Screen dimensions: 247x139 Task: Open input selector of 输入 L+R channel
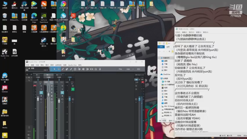(59, 75)
